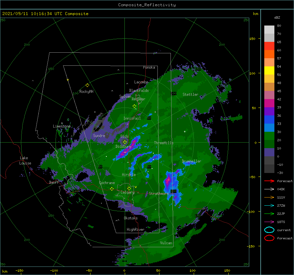
Task: Select the Drumheller label on map
Action: [191, 161]
